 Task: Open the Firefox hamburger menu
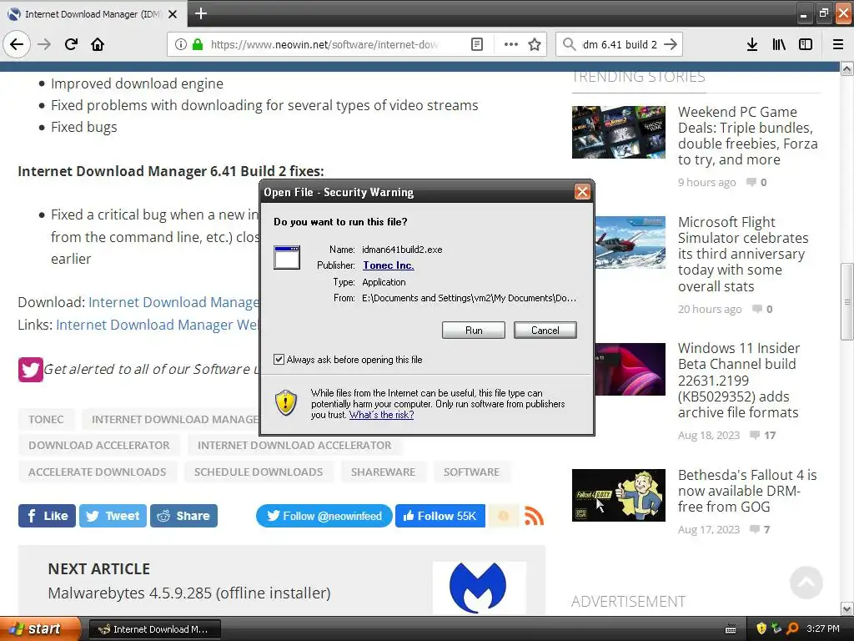coord(838,44)
